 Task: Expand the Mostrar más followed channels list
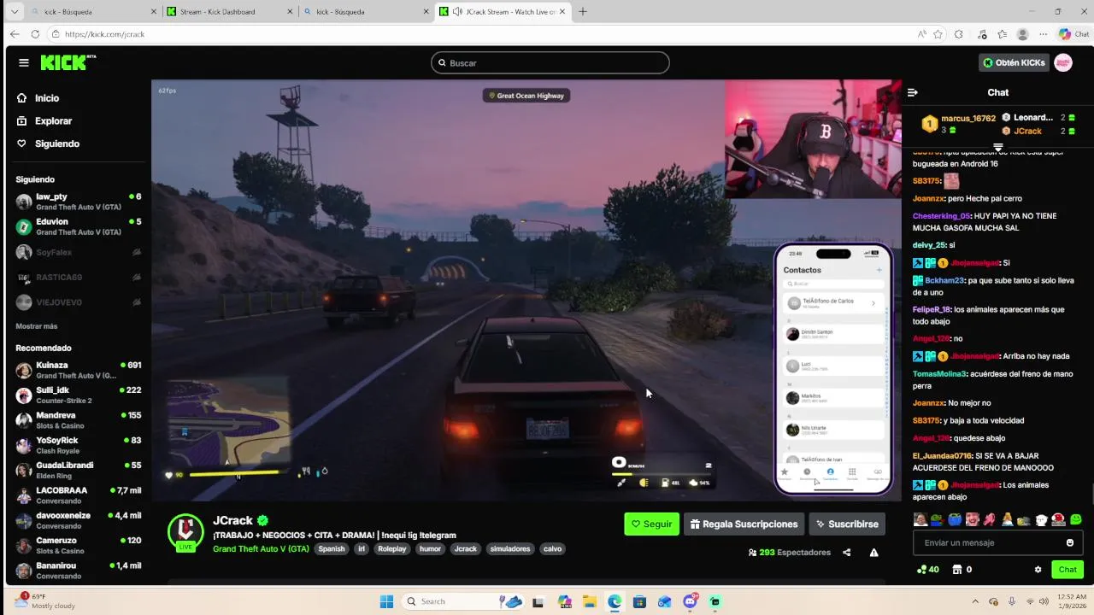pos(37,326)
